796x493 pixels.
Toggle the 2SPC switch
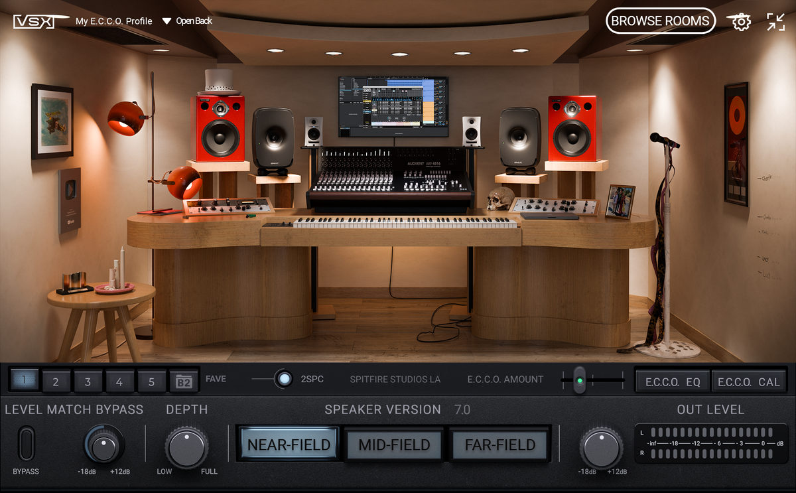pos(284,379)
